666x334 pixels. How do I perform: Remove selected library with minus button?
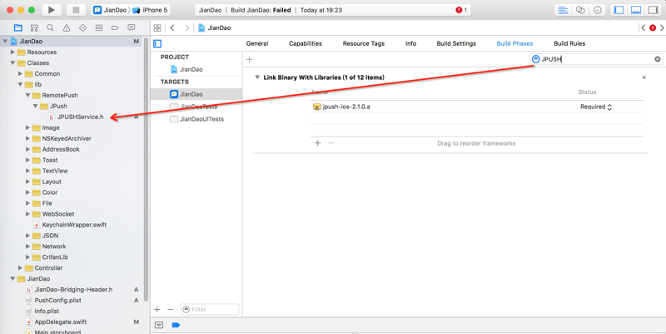pyautogui.click(x=331, y=142)
